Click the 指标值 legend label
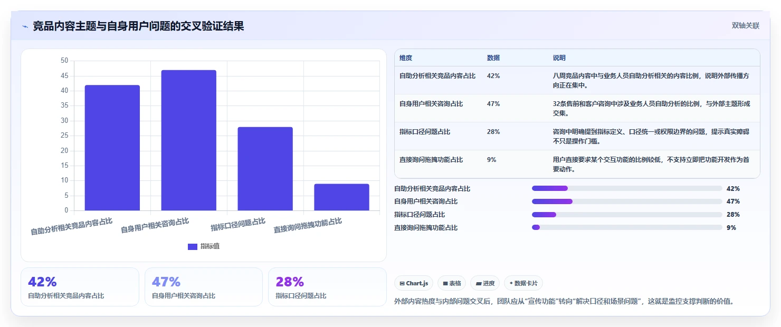The width and height of the screenshot is (781, 327). (x=210, y=246)
